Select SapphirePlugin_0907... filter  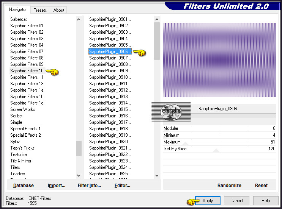pos(110,58)
